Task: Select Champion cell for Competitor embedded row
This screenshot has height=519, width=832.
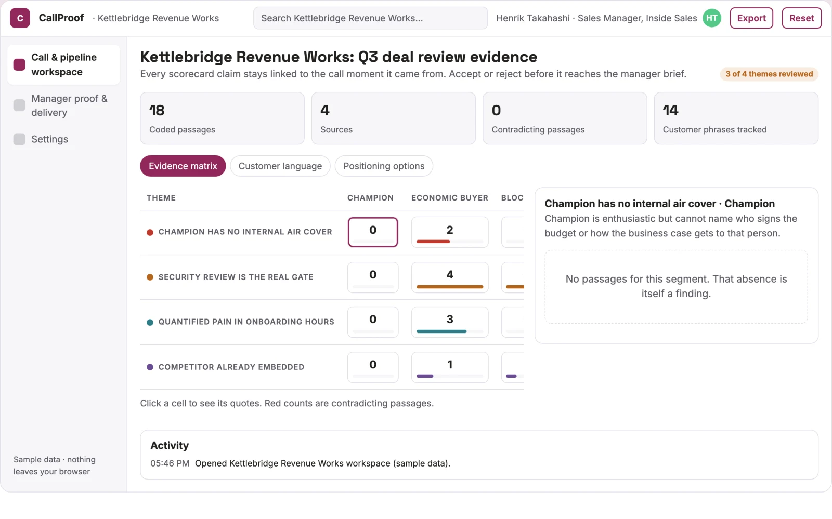Action: (373, 367)
